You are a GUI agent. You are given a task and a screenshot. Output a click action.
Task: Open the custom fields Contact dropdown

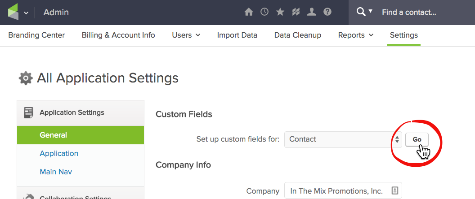click(343, 139)
